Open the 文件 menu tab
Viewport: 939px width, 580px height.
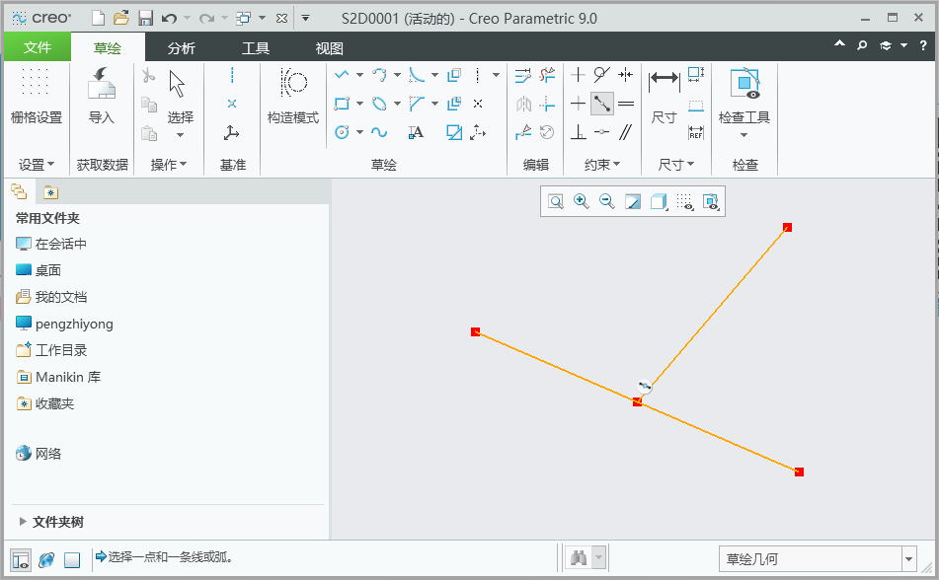[38, 48]
